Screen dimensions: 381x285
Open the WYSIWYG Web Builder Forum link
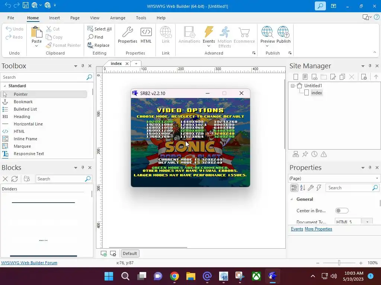tap(29, 263)
